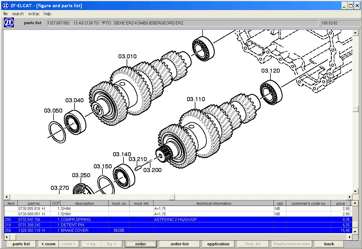The height and width of the screenshot is (249, 362).
Task: Click figure label 03.210
Action: [x=138, y=159]
